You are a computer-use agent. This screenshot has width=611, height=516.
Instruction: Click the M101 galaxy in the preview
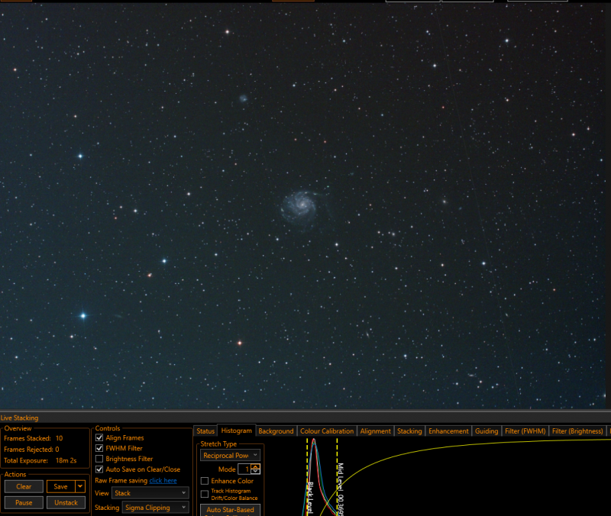click(299, 206)
